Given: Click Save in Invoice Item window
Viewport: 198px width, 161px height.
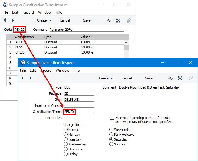Looking at the screenshot, I should point(149,78).
